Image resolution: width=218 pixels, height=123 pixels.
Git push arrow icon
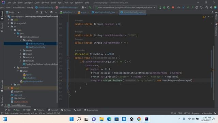click(192, 8)
